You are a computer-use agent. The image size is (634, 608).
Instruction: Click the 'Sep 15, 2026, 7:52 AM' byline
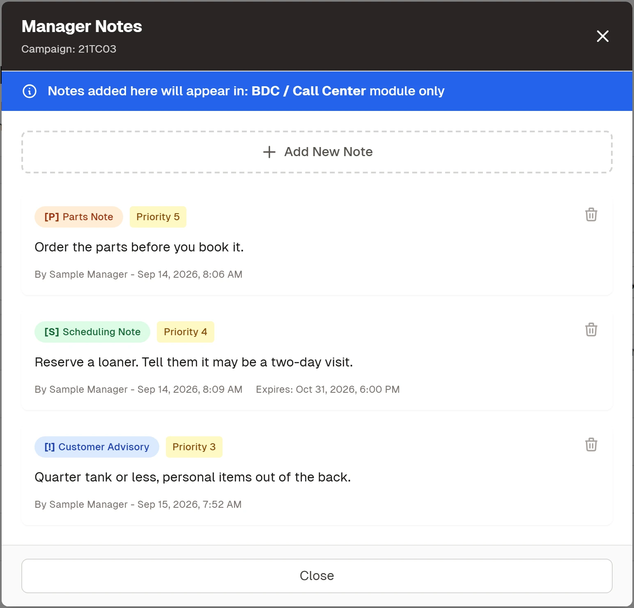click(x=138, y=504)
